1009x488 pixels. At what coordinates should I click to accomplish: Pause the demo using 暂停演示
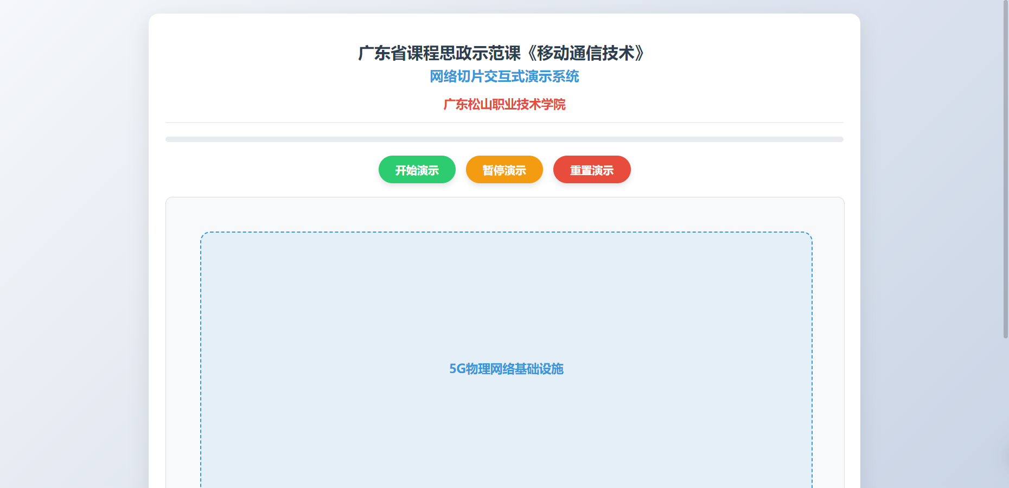click(504, 170)
